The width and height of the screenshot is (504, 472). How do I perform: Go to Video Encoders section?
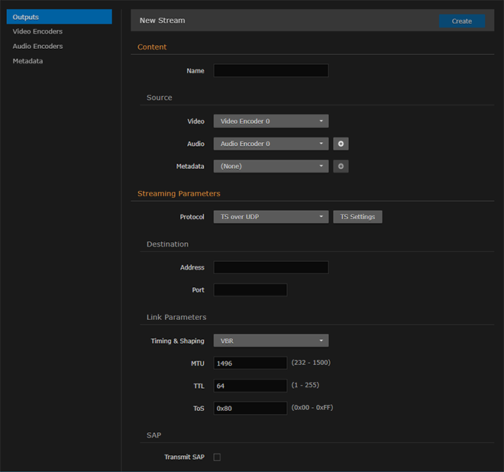point(37,31)
